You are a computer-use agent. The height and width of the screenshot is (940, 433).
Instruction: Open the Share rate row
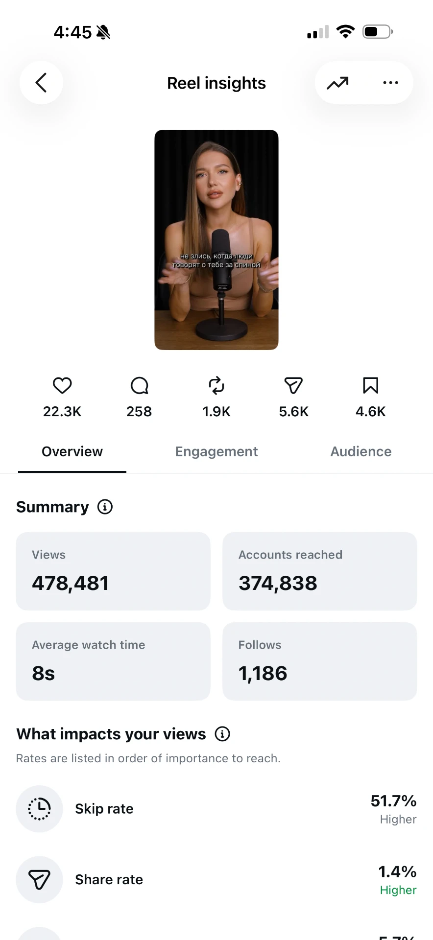coord(216,880)
